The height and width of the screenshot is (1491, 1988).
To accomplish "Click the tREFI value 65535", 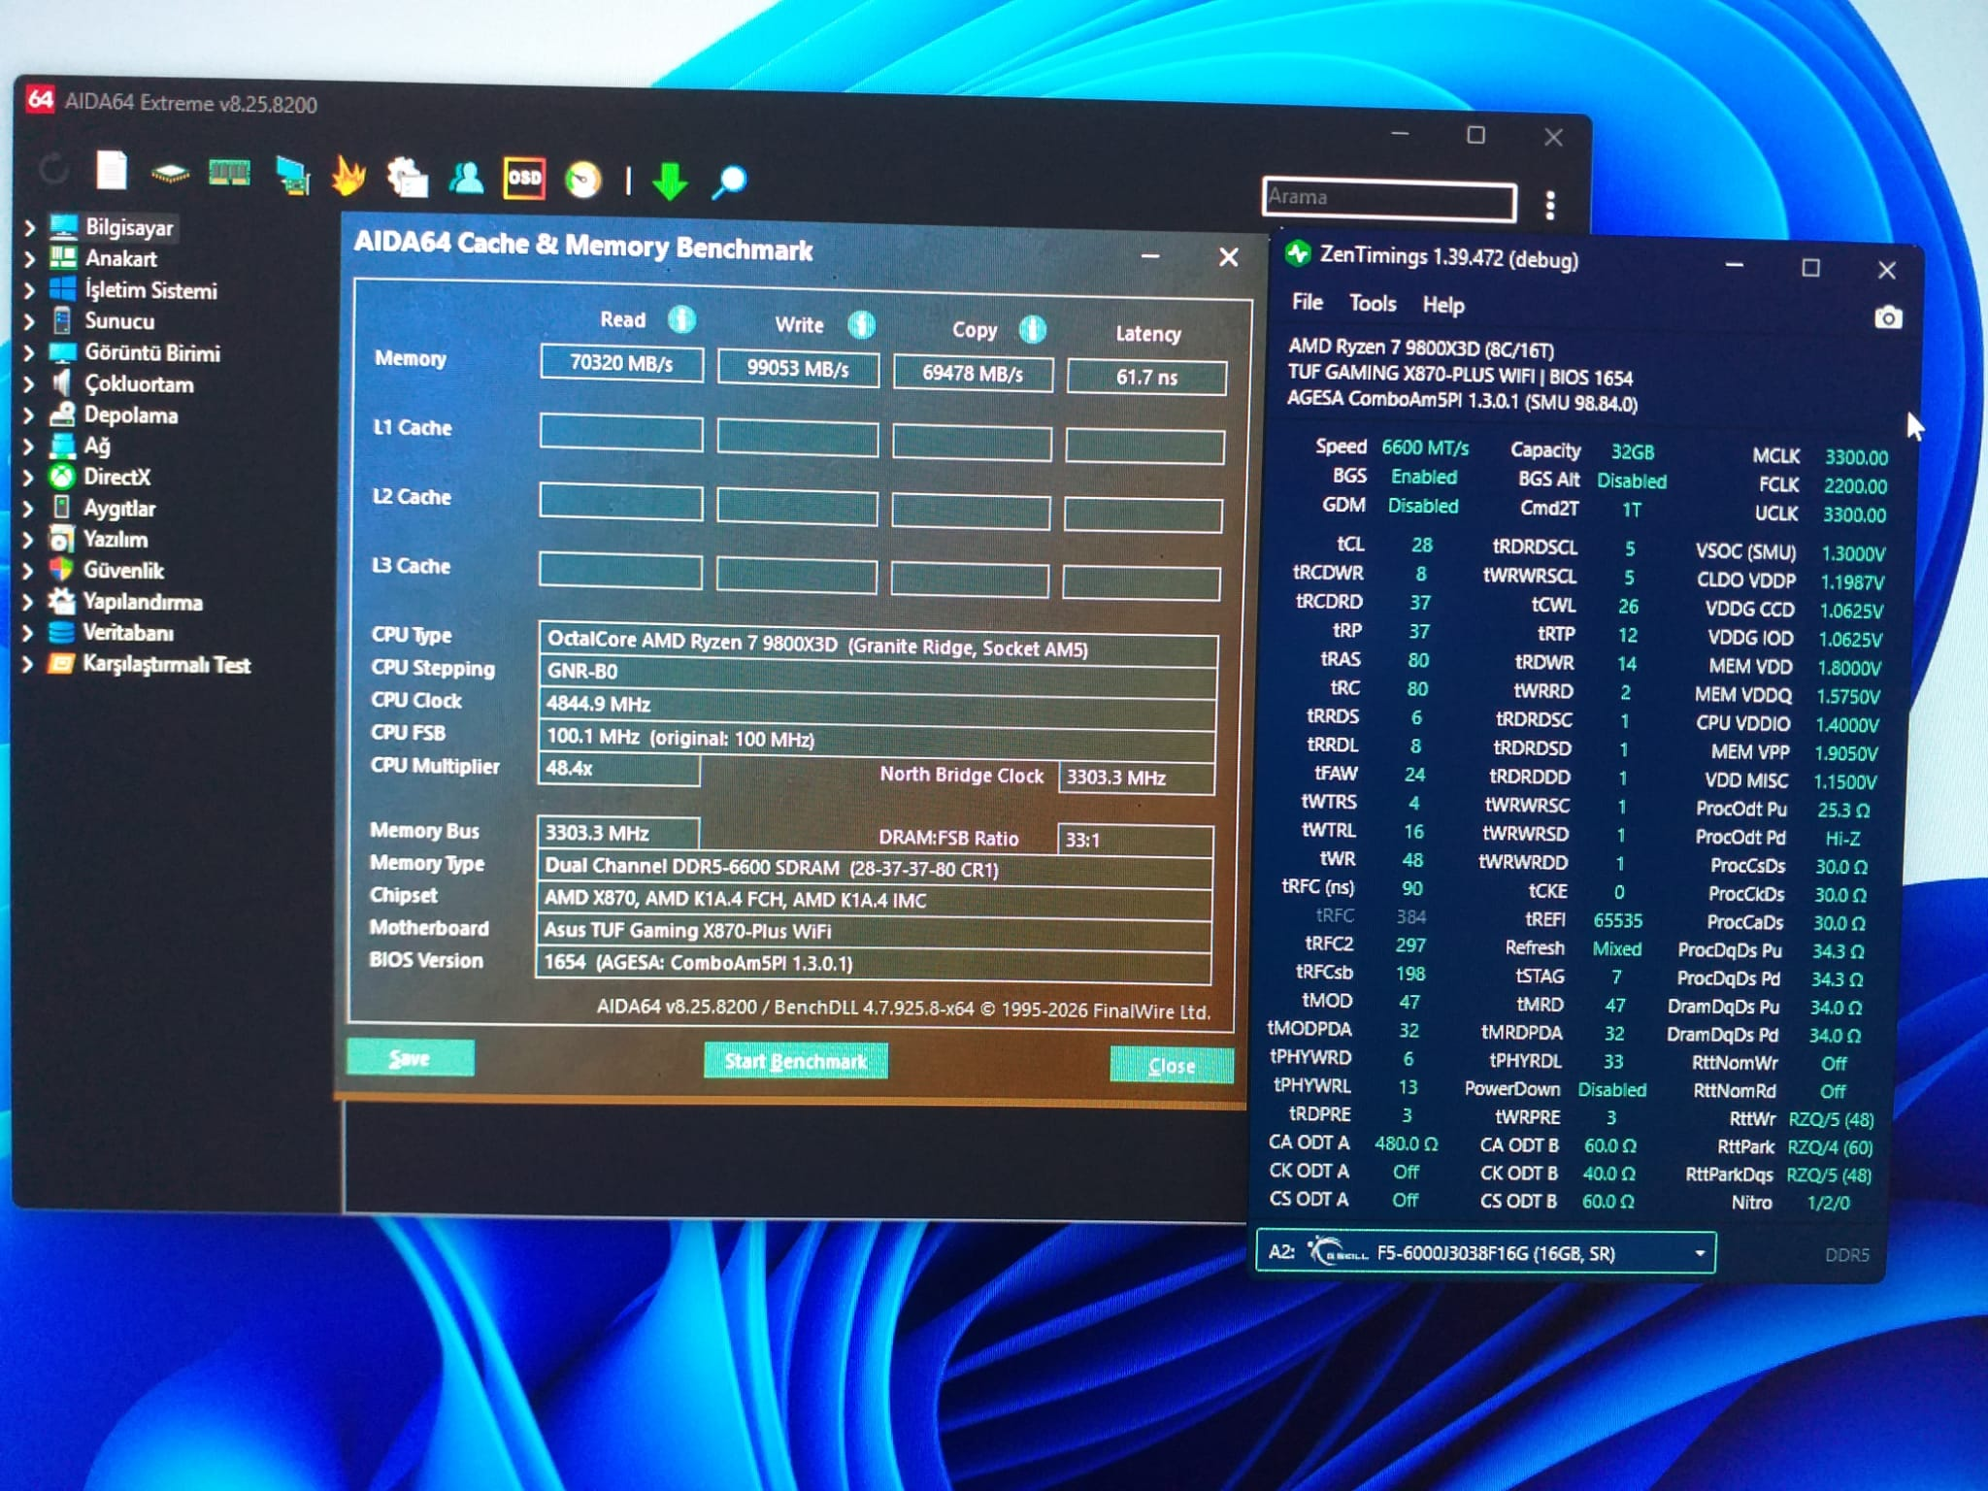I will pyautogui.click(x=1618, y=920).
